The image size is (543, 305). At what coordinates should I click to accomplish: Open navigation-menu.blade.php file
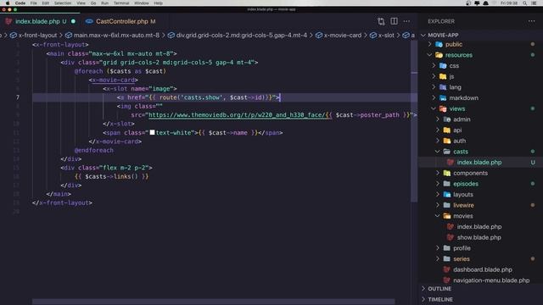[491, 280]
